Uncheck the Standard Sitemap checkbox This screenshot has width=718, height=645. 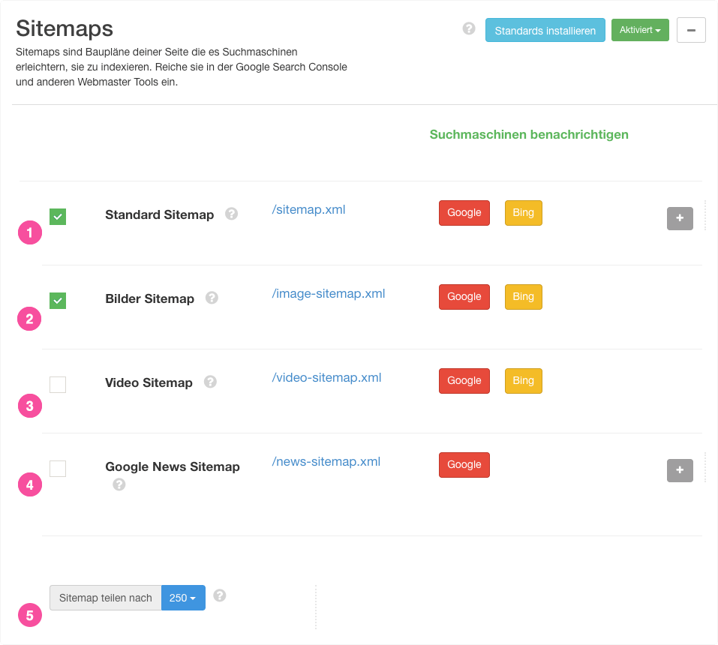pos(58,217)
